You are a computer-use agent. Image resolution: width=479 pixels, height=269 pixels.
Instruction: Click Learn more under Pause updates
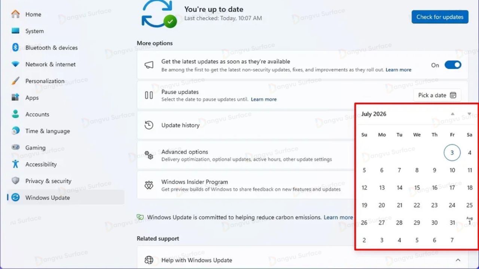click(263, 99)
